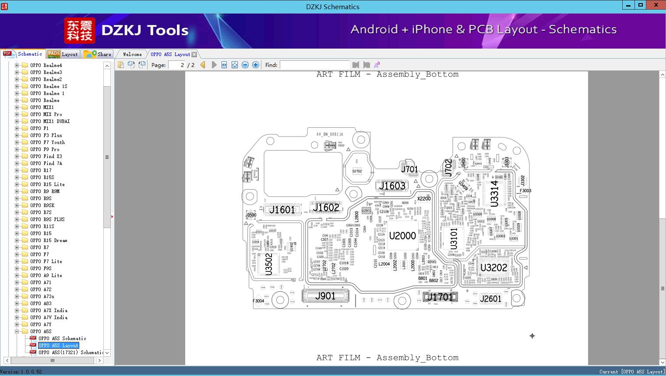
Task: Go to previous page with back arrow
Action: point(202,64)
